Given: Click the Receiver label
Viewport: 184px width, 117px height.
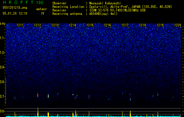Looking at the screenshot, I should (x=59, y=10).
